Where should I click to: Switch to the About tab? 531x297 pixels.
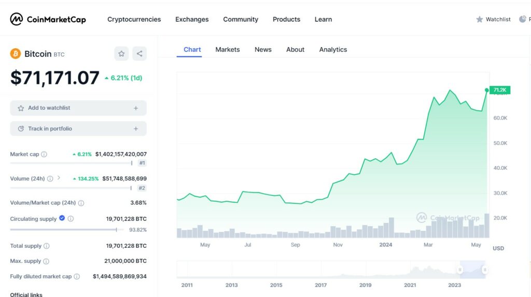tap(295, 49)
